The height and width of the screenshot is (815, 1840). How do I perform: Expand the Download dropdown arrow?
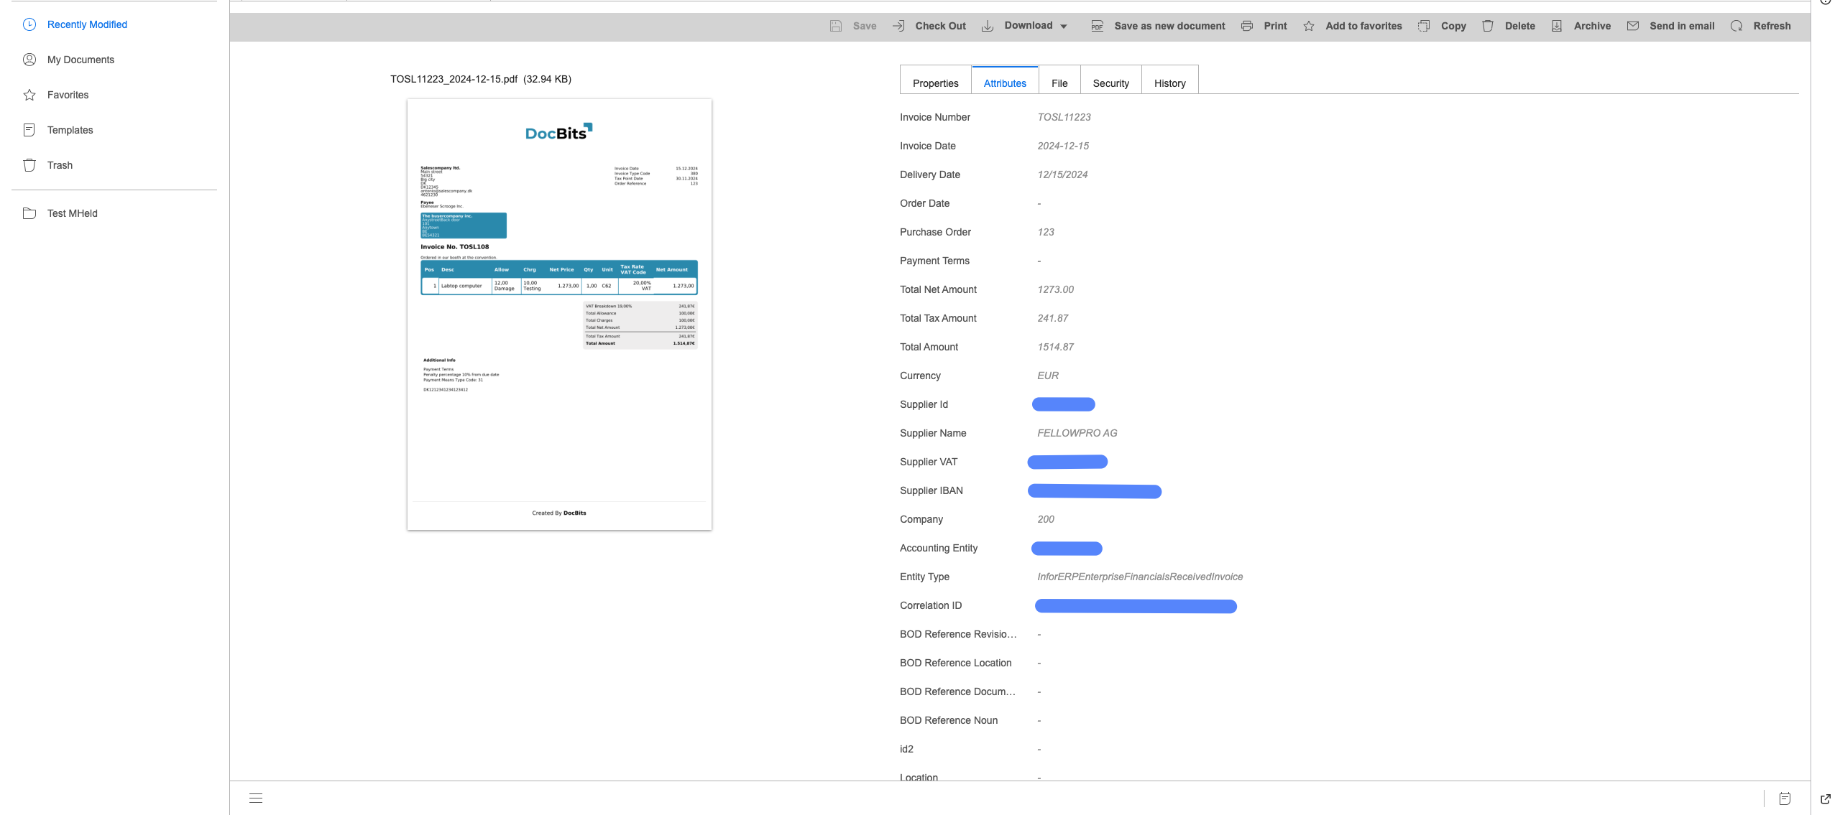point(1064,27)
